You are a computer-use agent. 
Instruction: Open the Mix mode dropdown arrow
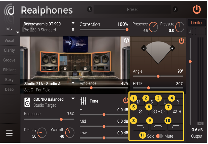pyautogui.click(x=18, y=32)
